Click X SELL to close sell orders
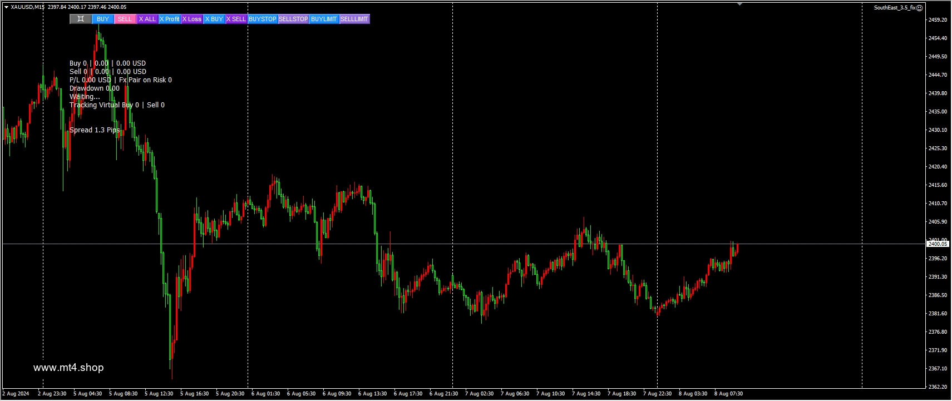The image size is (952, 401). pos(236,19)
